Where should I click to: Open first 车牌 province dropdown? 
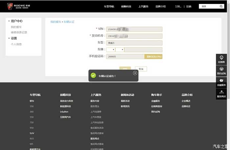[x=111, y=50]
